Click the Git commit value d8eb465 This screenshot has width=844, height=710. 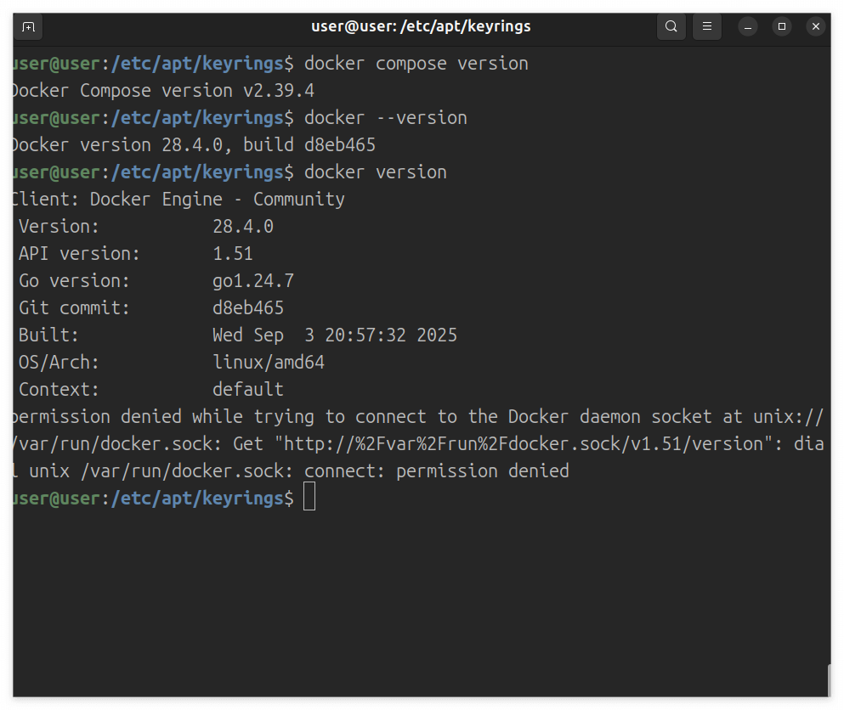[x=248, y=307]
